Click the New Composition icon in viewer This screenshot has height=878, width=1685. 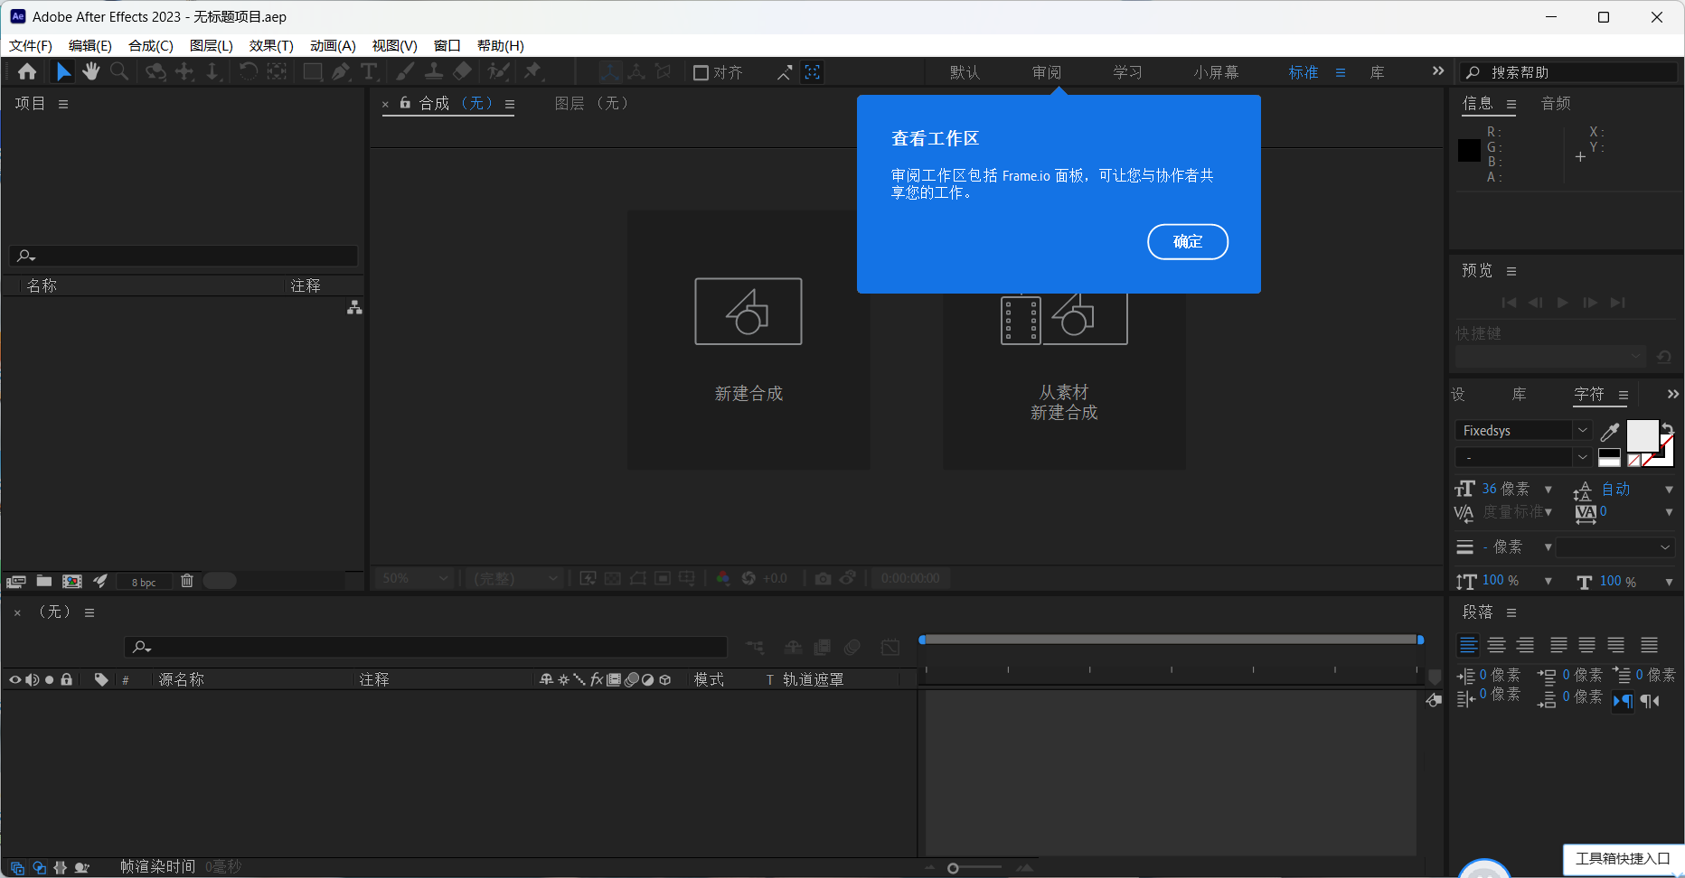[748, 312]
